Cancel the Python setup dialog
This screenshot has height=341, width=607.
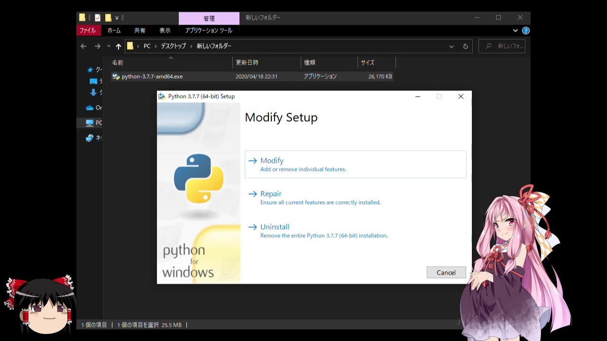[x=446, y=272]
